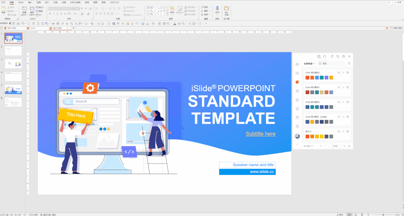404x216 pixels.
Task: Click the Design Ideas icon in ribbon
Action: pos(226,8)
